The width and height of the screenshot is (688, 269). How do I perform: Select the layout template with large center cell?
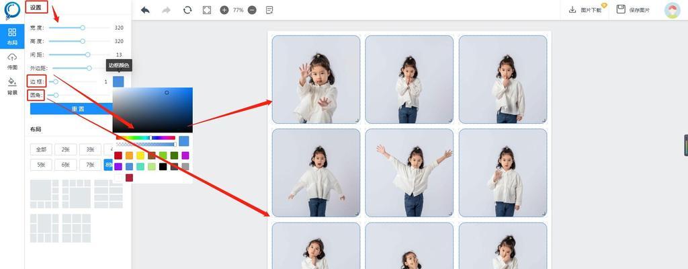[x=77, y=194]
